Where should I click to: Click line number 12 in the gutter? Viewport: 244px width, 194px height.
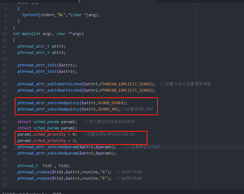tap(5, 46)
